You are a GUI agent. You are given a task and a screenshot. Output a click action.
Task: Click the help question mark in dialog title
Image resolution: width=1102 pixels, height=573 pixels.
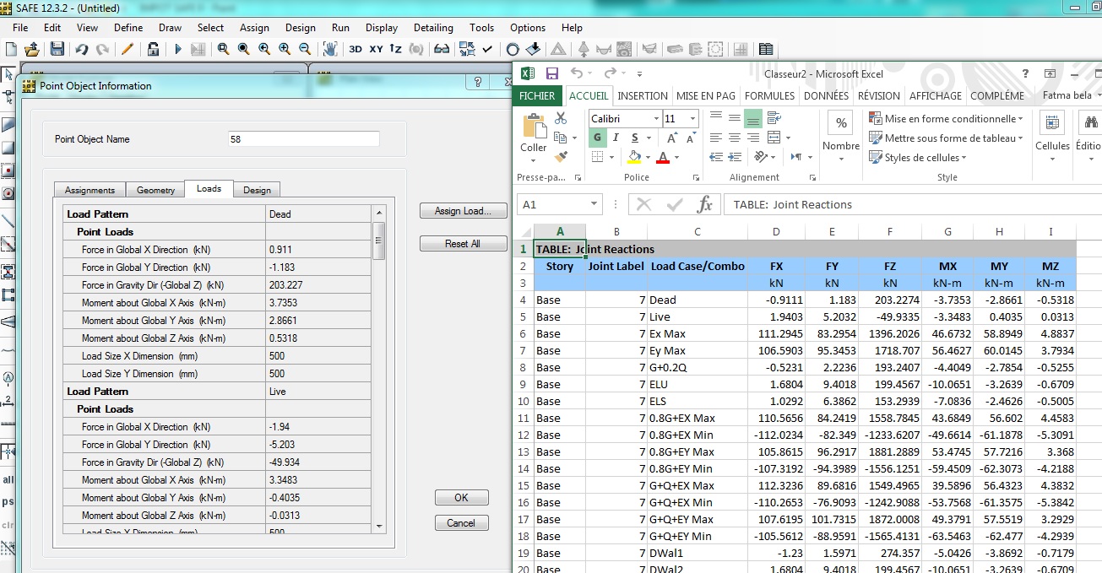pos(478,82)
